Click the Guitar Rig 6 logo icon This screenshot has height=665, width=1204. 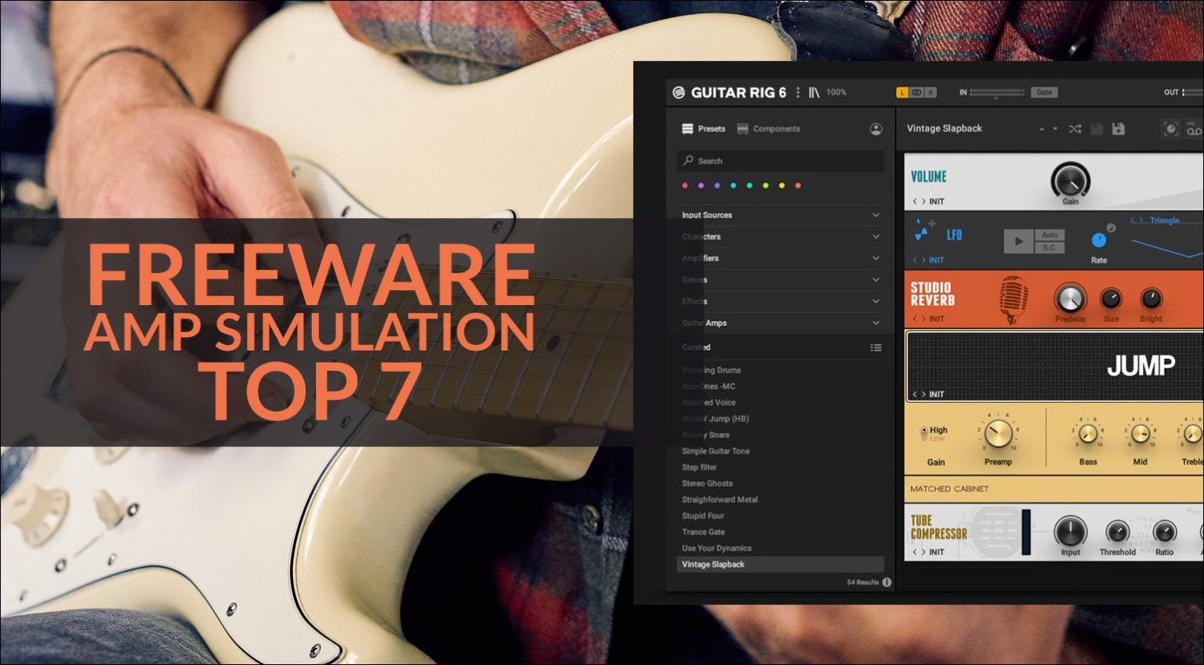[678, 92]
